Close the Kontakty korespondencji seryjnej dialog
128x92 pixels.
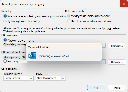tap(124, 4)
